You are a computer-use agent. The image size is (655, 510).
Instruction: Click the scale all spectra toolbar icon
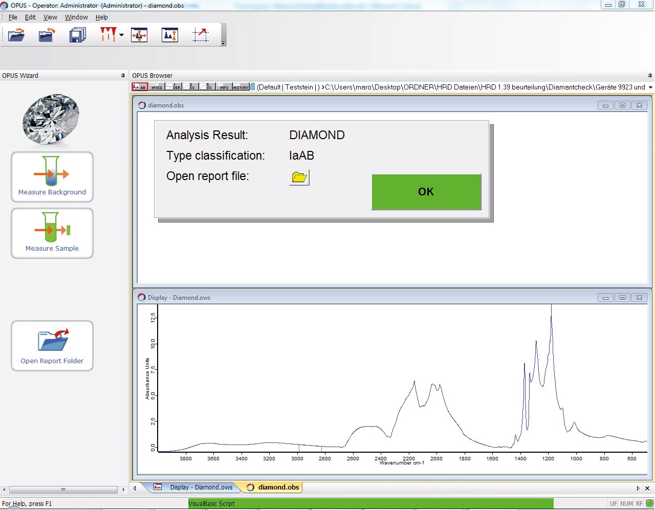(139, 35)
